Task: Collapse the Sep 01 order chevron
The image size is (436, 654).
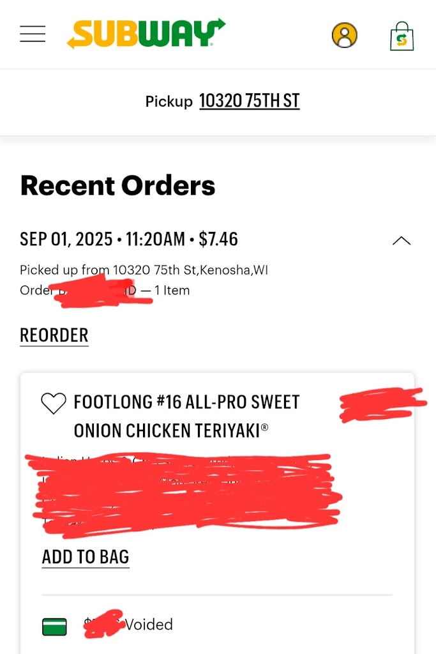Action: click(401, 241)
